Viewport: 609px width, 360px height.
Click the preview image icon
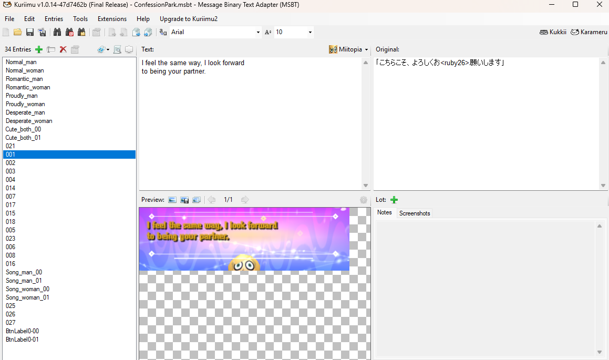[x=172, y=200]
